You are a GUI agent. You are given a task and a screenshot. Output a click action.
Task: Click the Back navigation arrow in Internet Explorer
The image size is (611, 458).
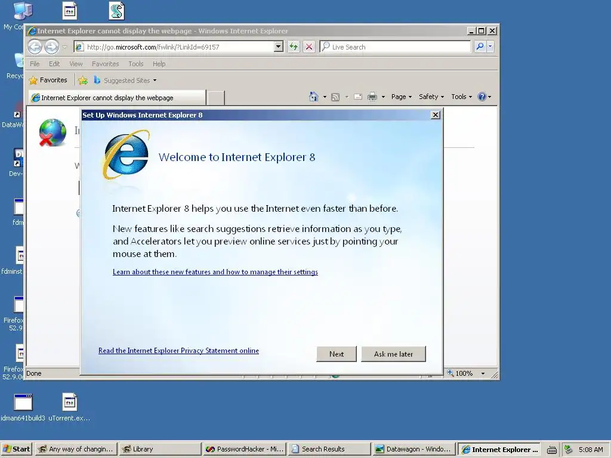click(35, 47)
